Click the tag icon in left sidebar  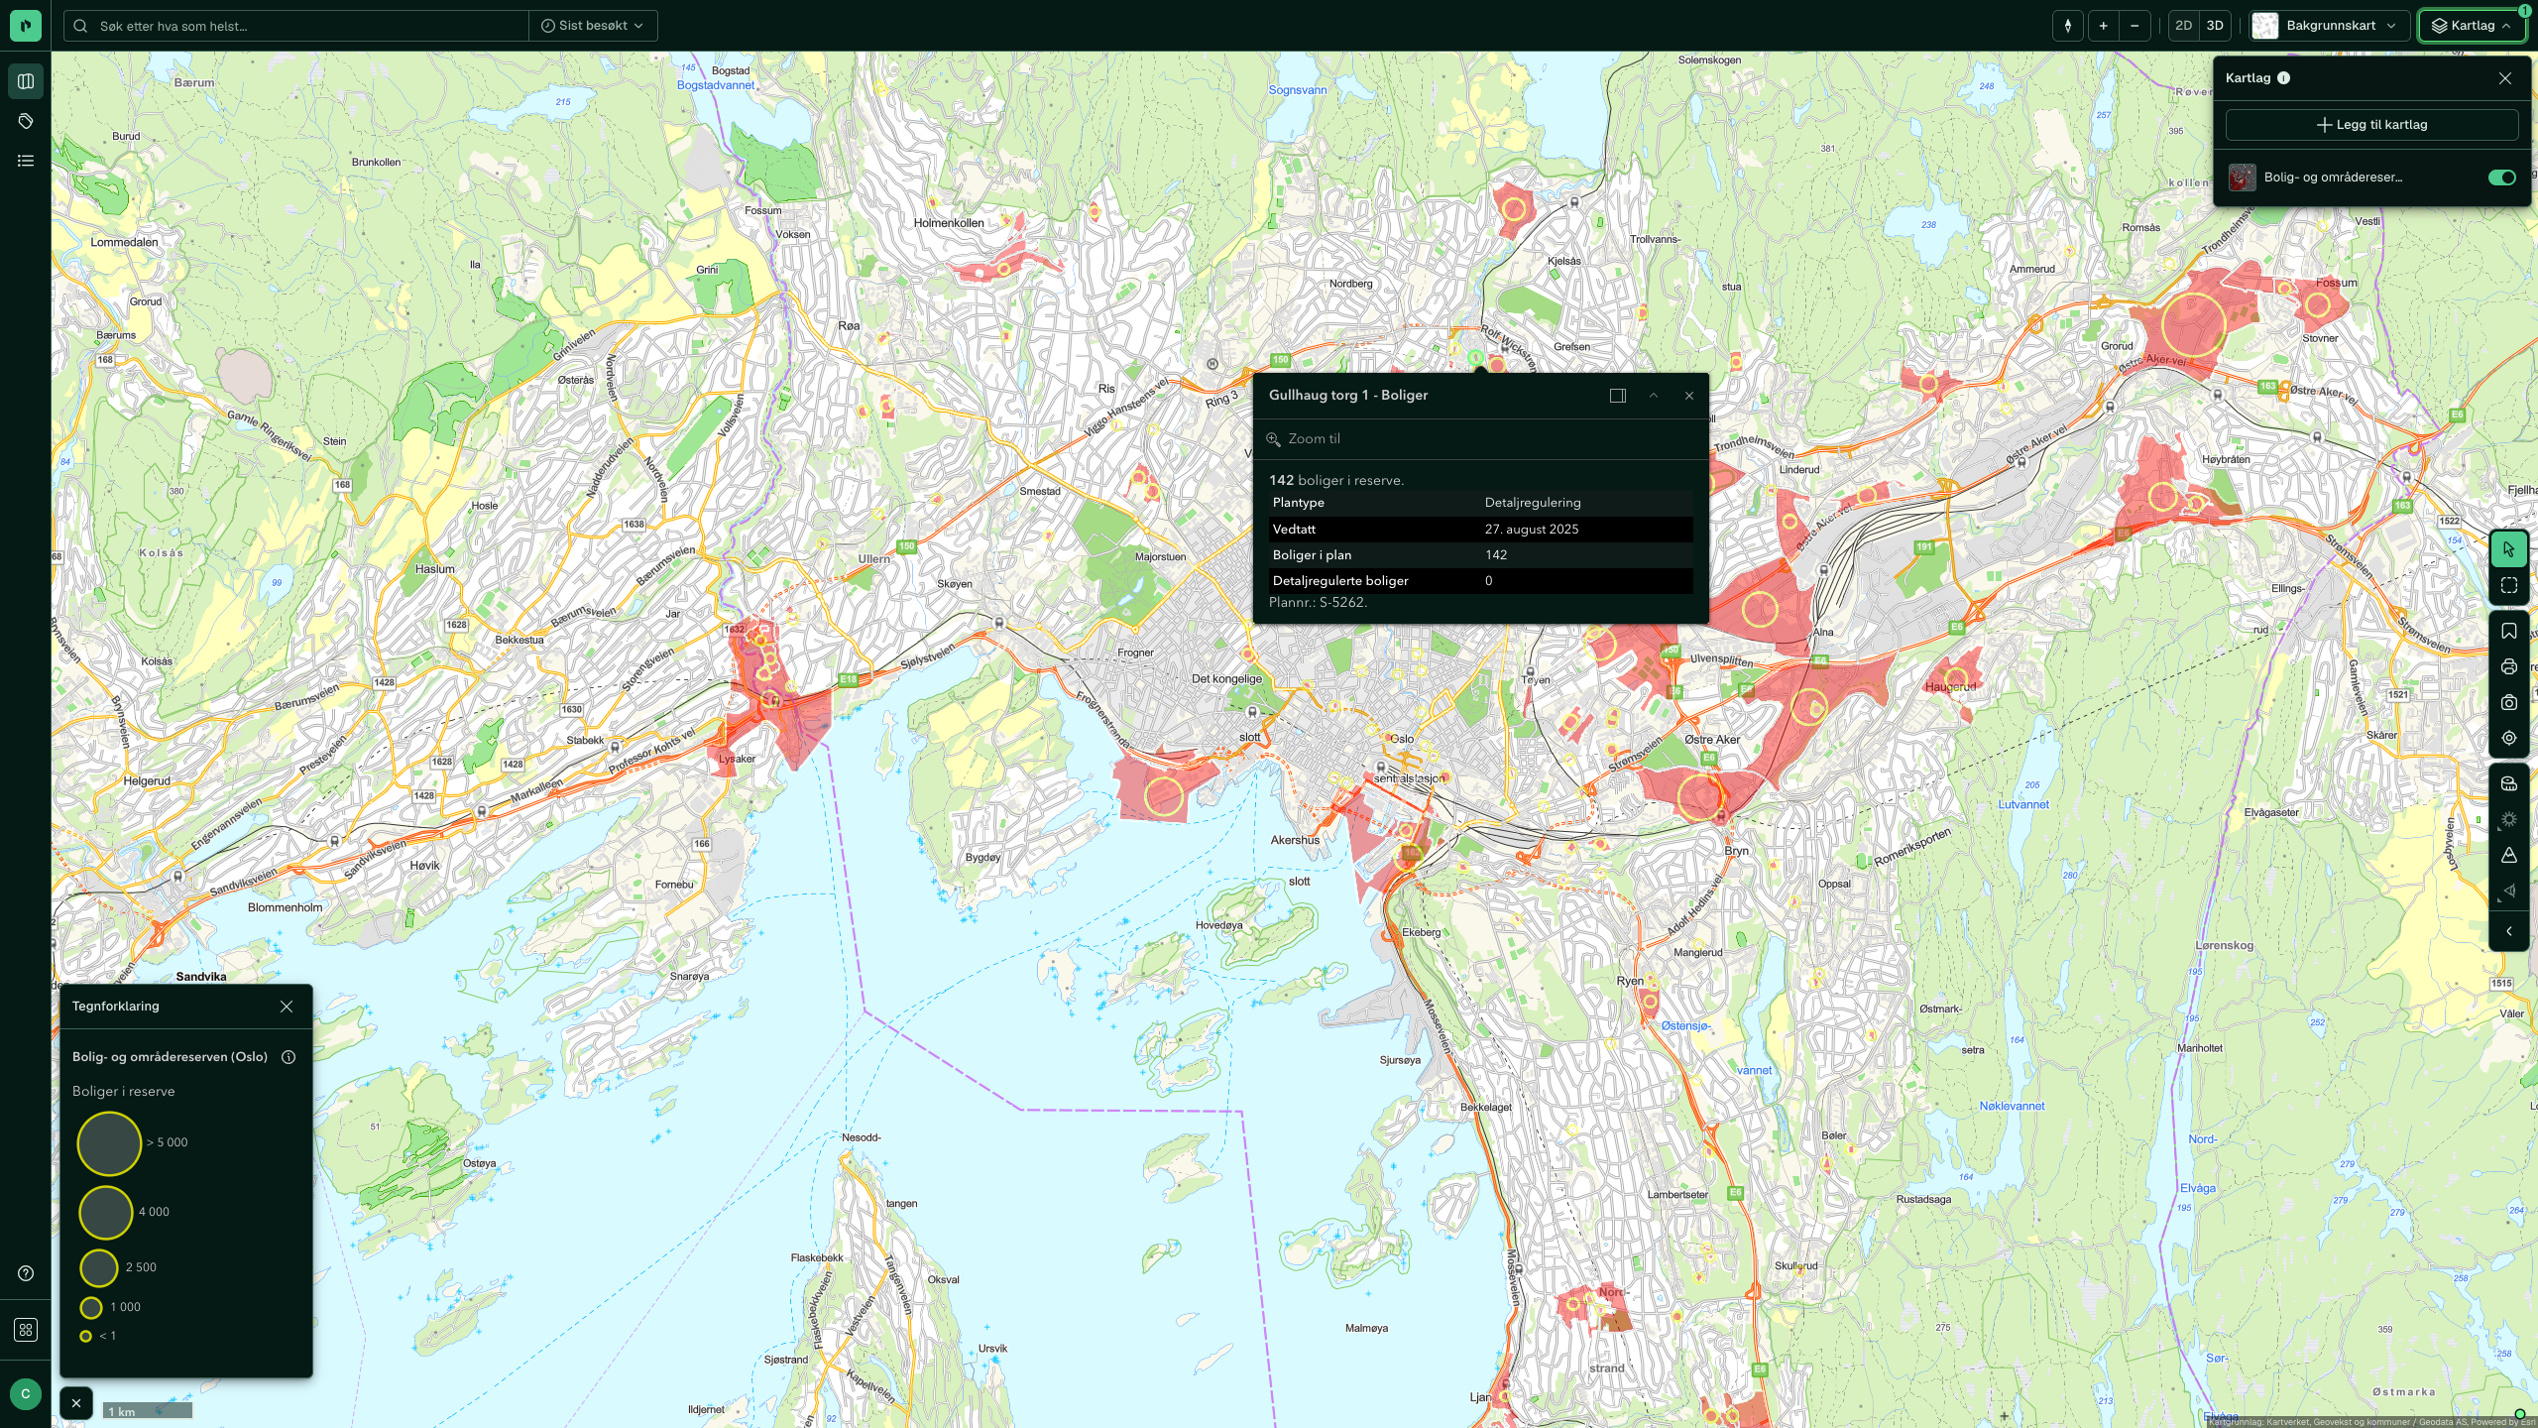(26, 121)
